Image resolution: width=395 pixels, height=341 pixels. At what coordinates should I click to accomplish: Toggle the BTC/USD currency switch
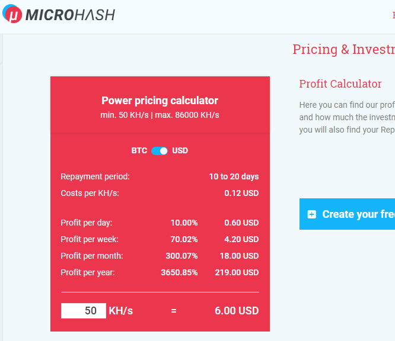tap(160, 151)
